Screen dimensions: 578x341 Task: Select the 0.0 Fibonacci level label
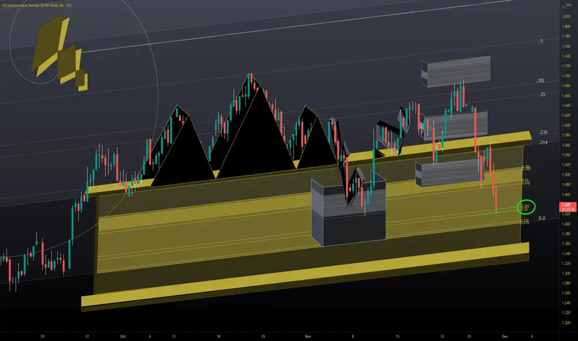(542, 218)
